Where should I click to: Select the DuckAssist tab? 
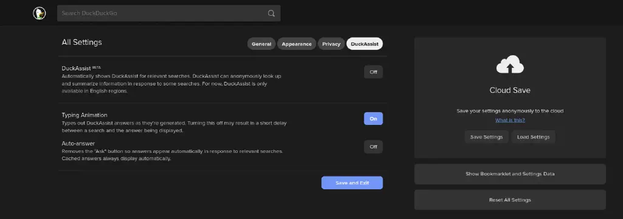click(x=365, y=44)
